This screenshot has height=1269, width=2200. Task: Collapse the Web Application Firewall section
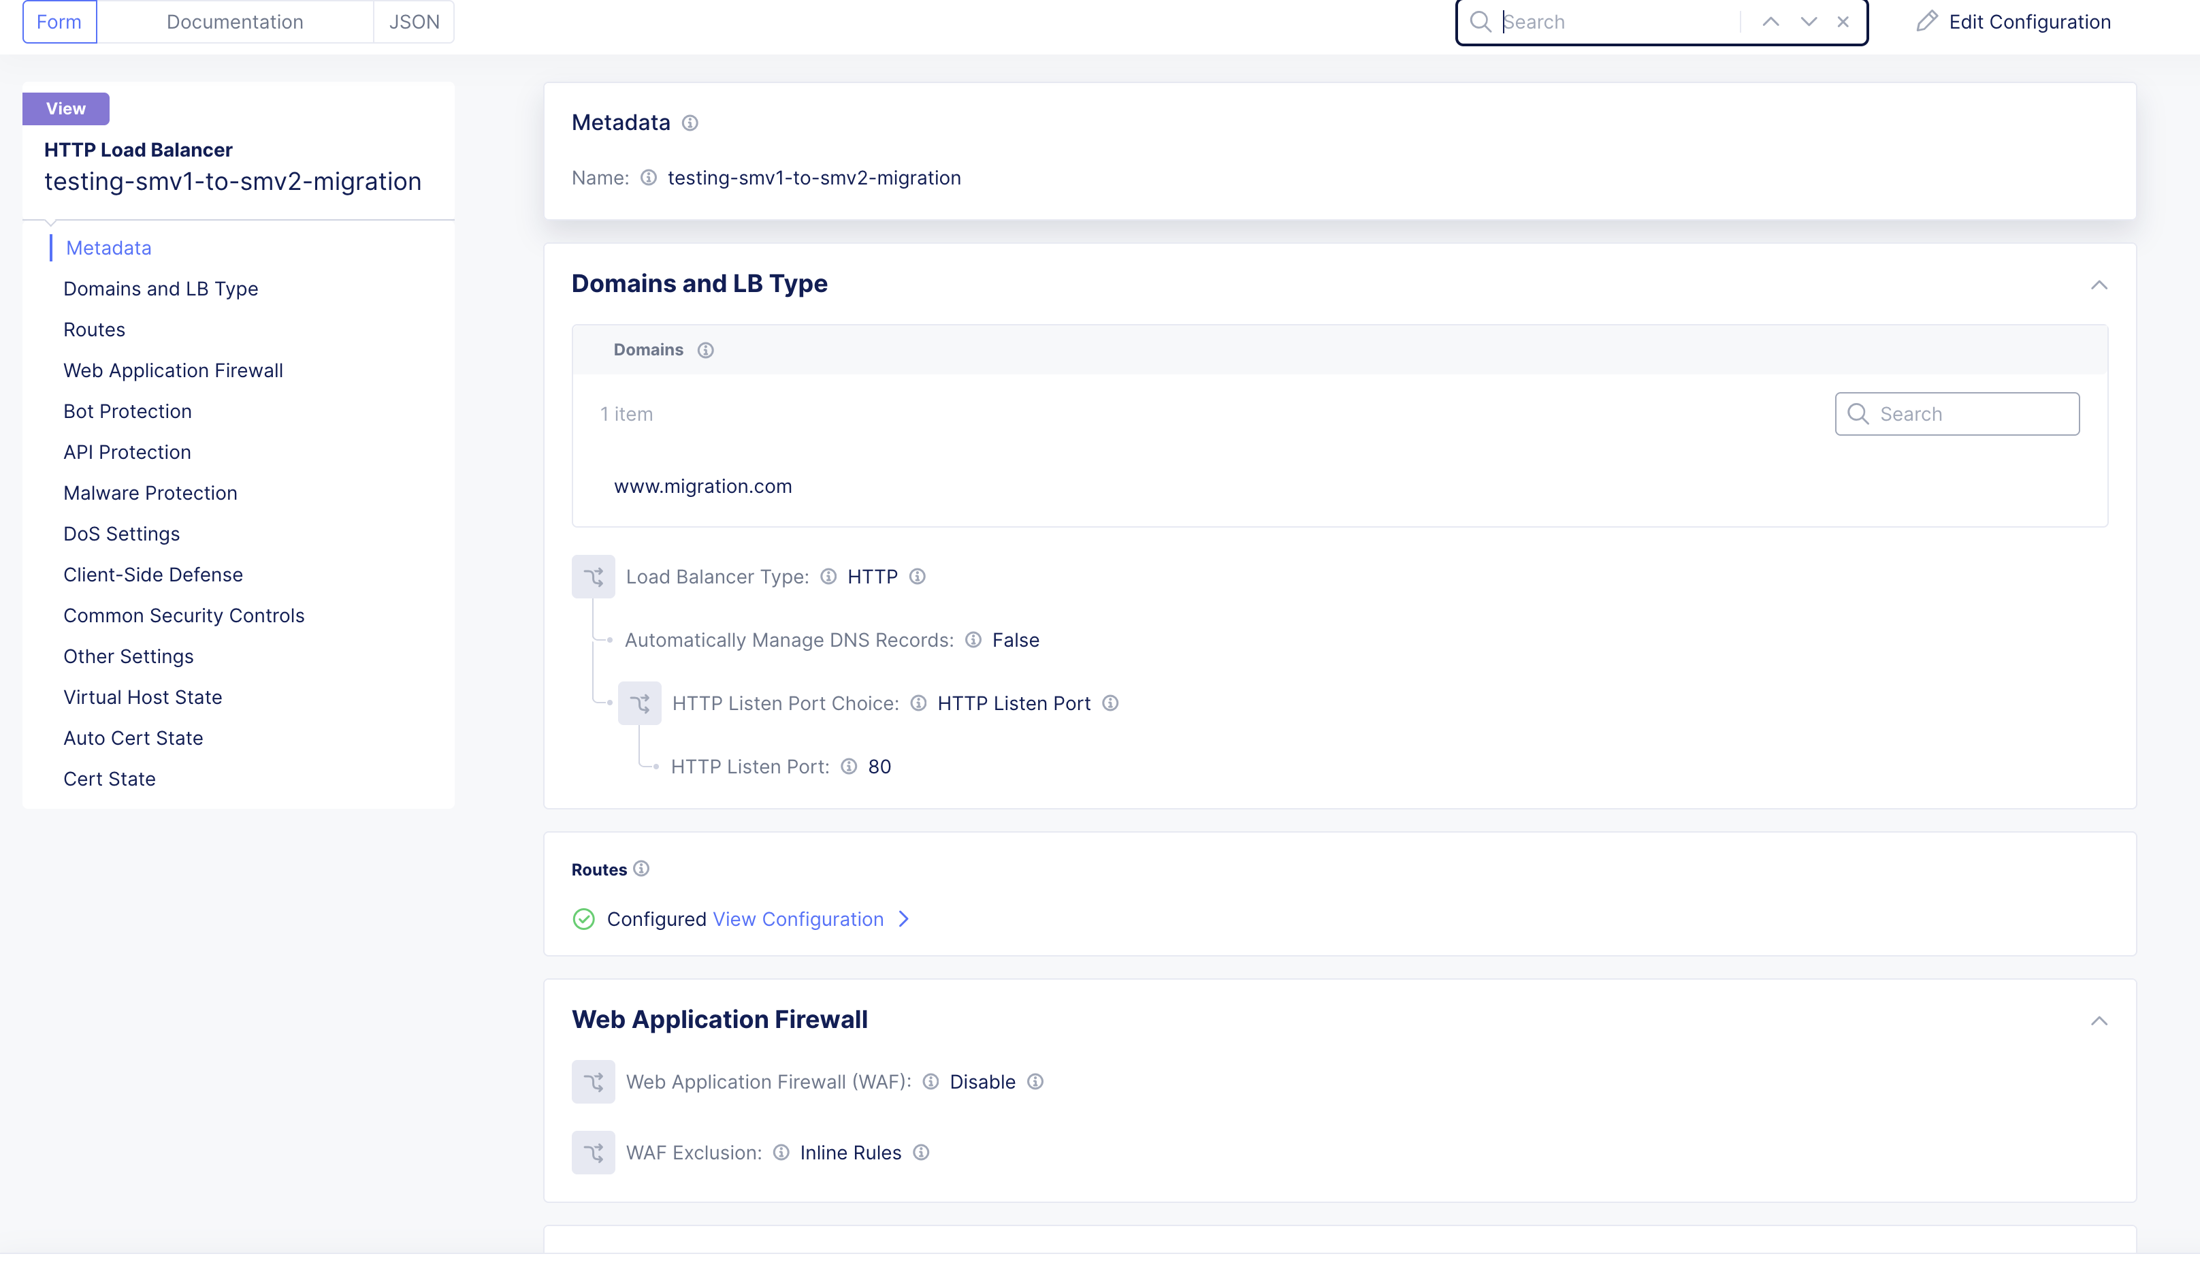2098,1021
